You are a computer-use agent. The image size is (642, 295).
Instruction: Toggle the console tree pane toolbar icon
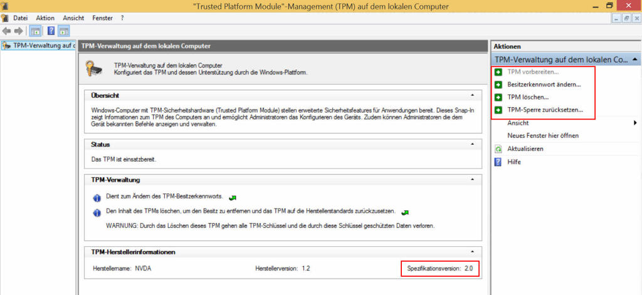point(36,31)
